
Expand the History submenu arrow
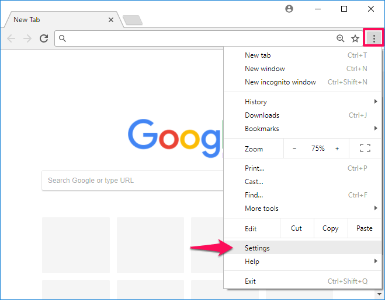[x=376, y=101]
